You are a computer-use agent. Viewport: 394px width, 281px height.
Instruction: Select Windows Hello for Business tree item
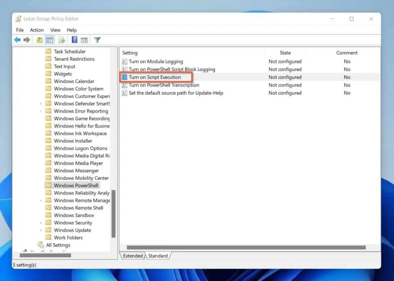click(x=82, y=126)
